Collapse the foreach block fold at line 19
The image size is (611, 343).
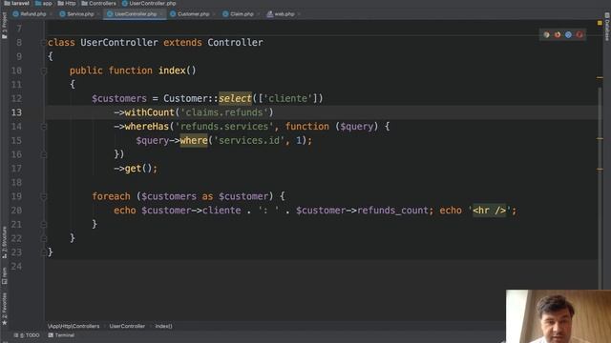(44, 197)
